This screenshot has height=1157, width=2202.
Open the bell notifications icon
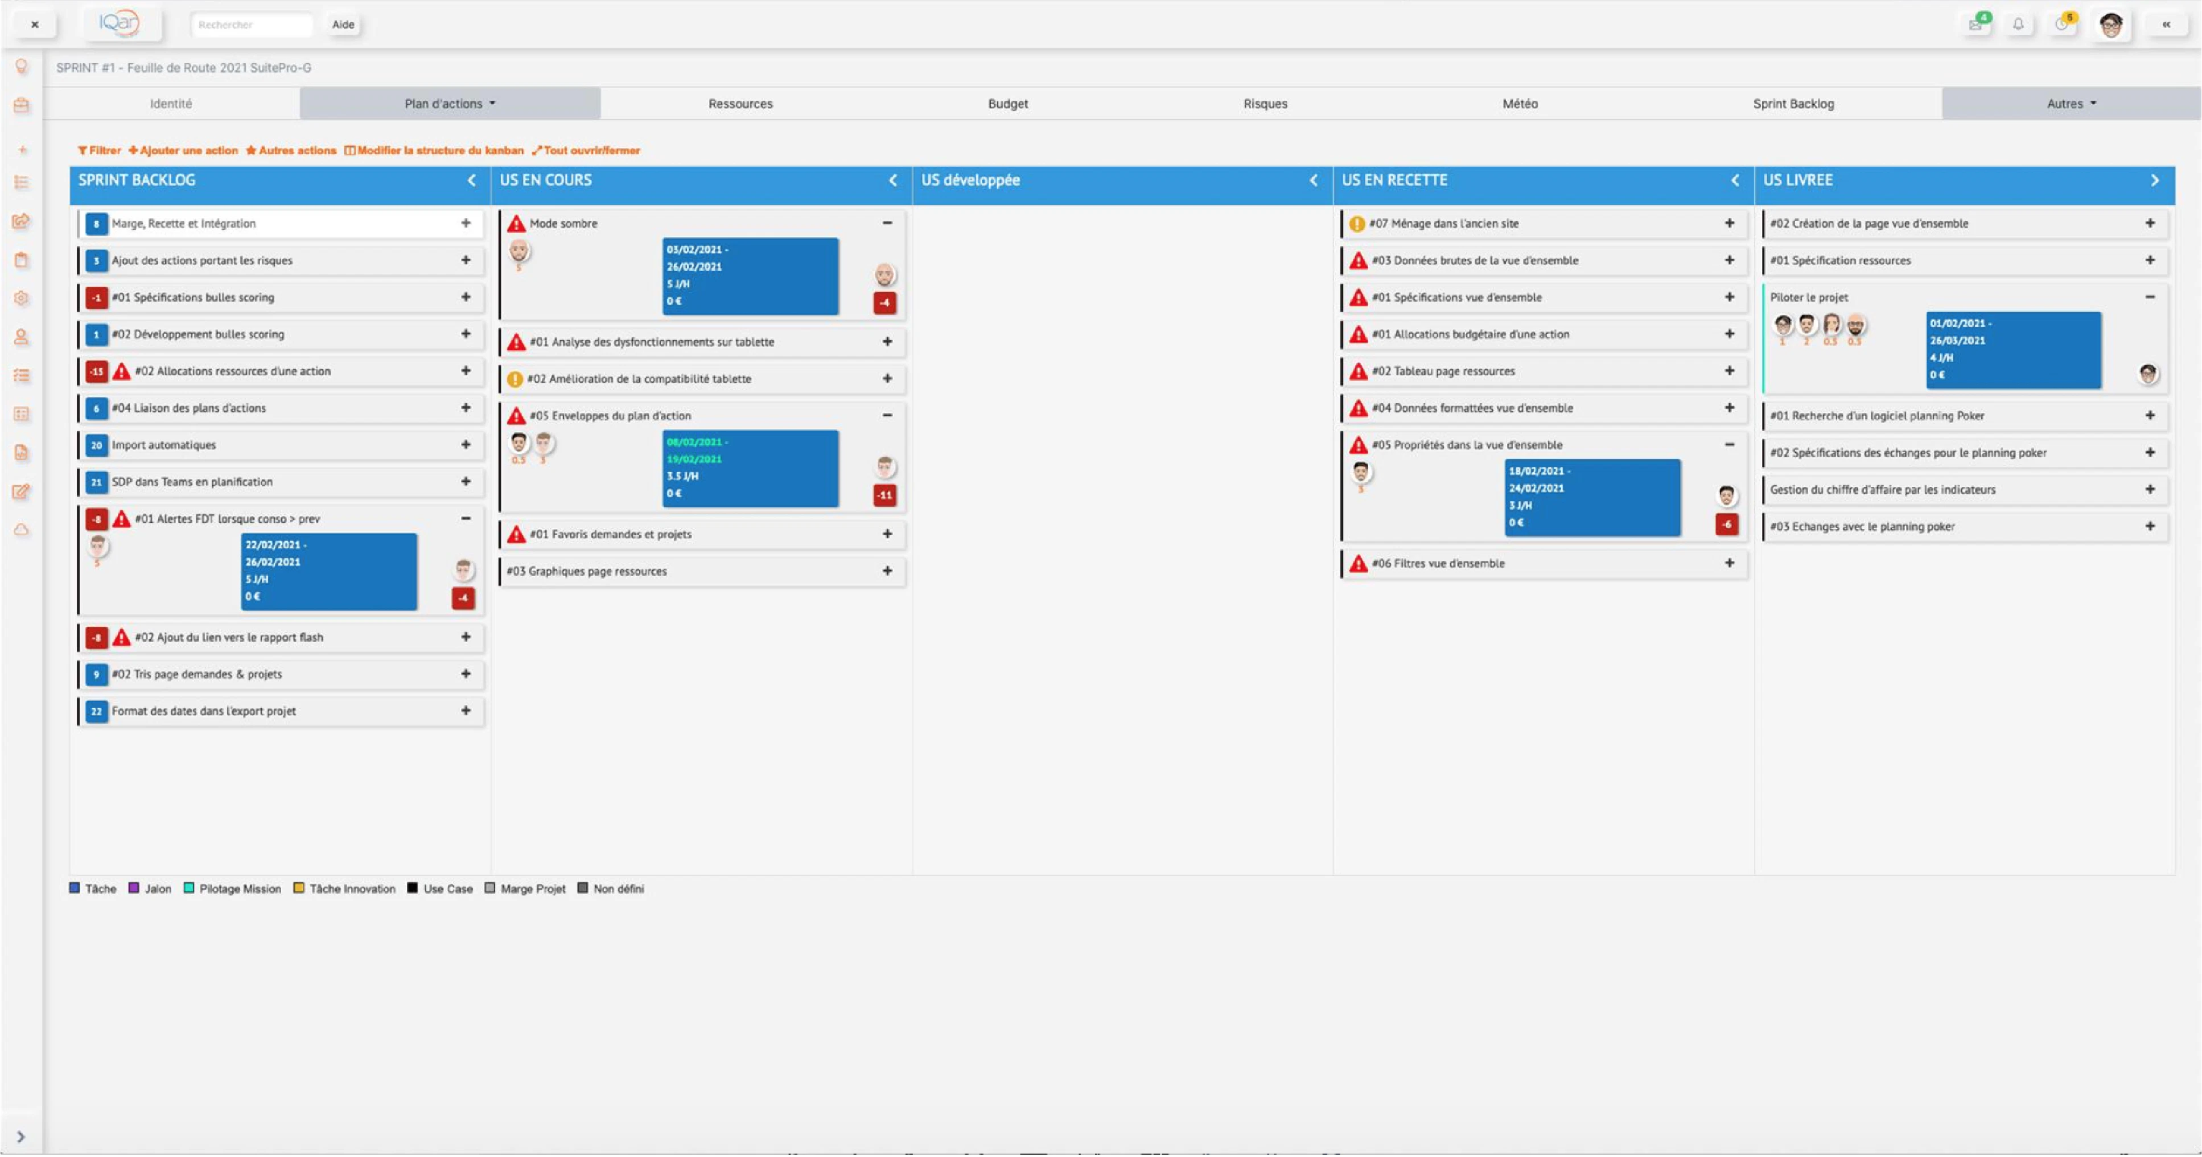[x=2018, y=25]
